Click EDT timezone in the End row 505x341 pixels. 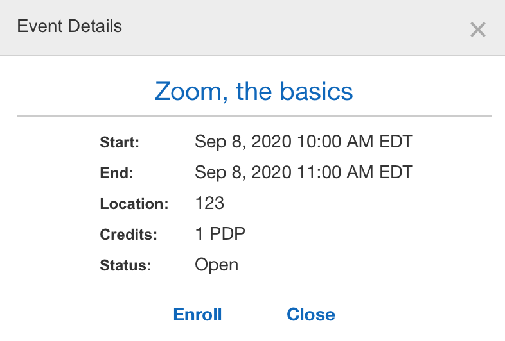click(397, 172)
